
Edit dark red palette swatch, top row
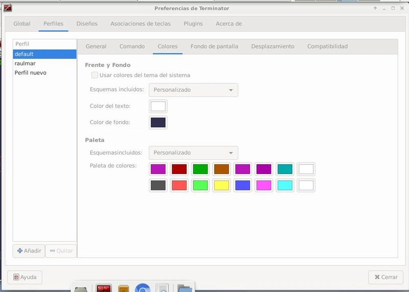[x=179, y=169]
